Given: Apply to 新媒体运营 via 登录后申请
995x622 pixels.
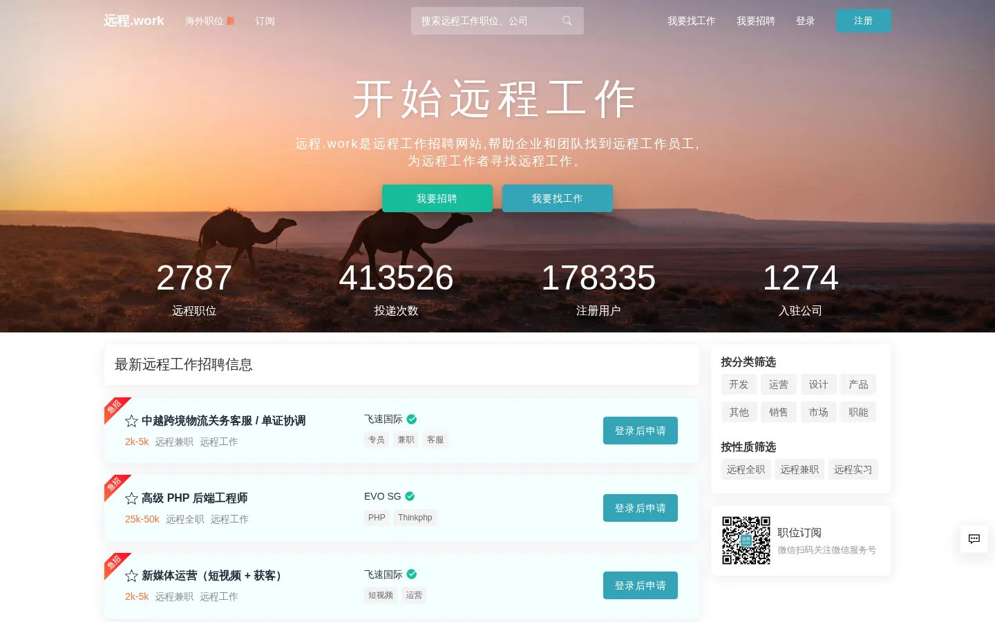Looking at the screenshot, I should click(641, 585).
